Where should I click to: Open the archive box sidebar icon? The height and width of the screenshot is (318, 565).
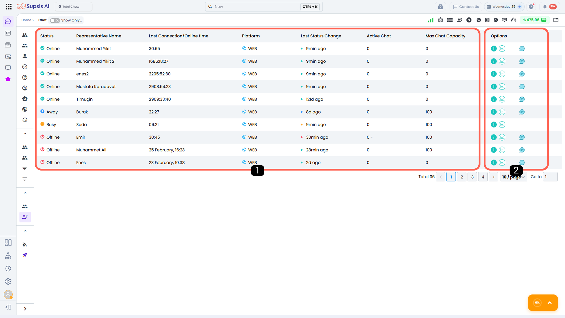pyautogui.click(x=8, y=45)
